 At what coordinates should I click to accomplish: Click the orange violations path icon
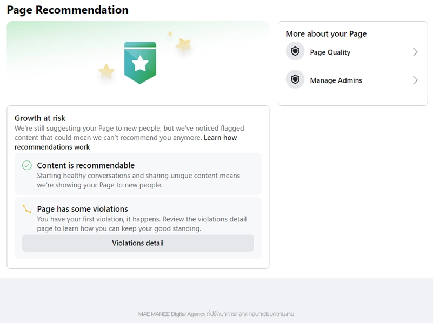pyautogui.click(x=26, y=209)
